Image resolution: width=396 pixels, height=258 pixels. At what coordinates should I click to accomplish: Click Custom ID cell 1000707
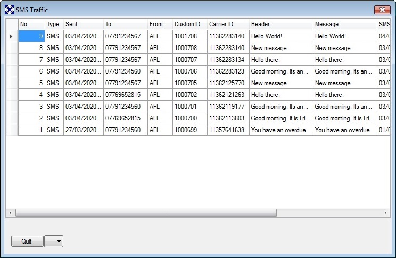tap(190, 60)
